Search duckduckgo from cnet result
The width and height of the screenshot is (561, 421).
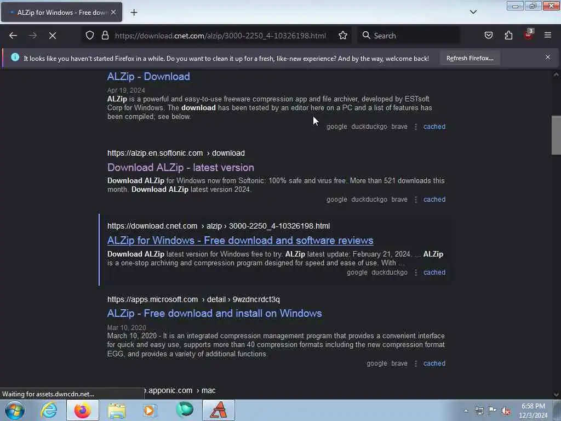coord(390,272)
